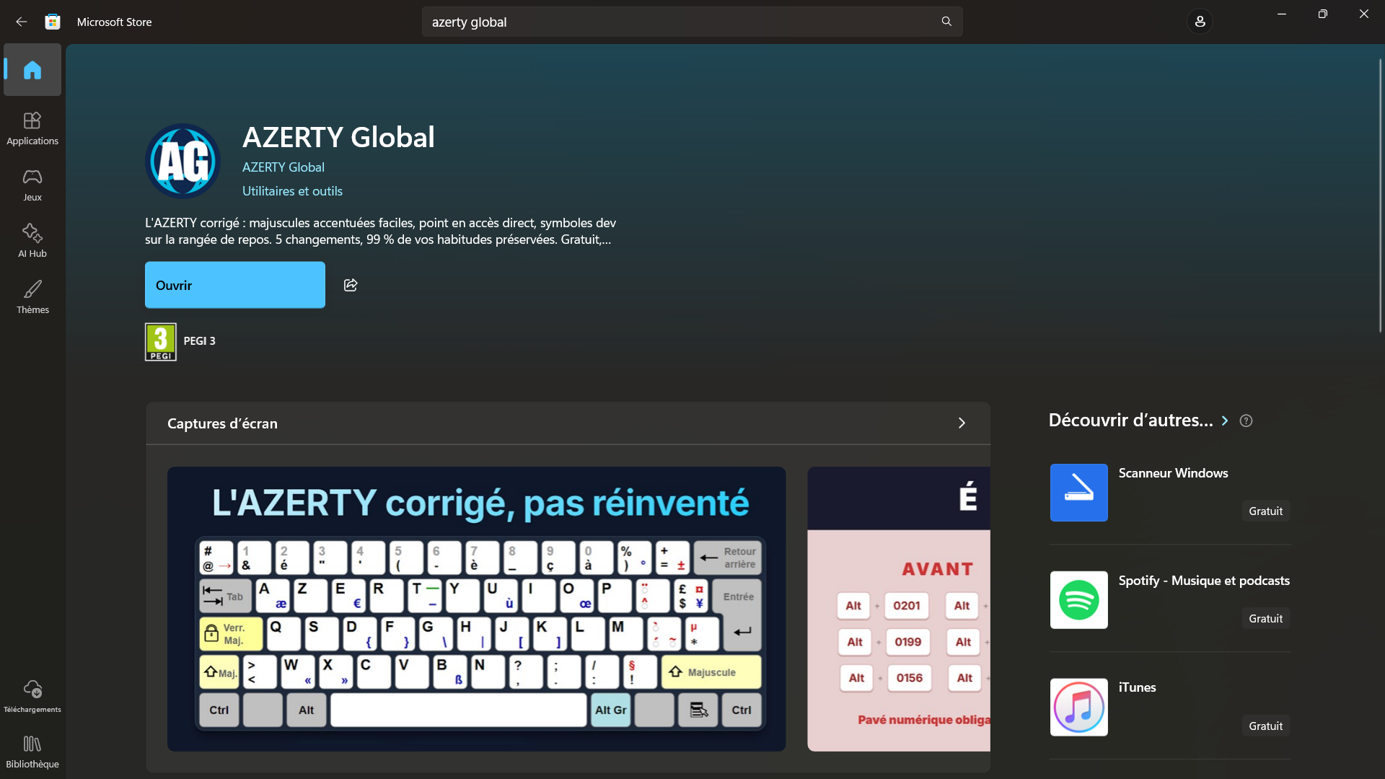
Task: Share the AZERTY Global app
Action: [351, 285]
